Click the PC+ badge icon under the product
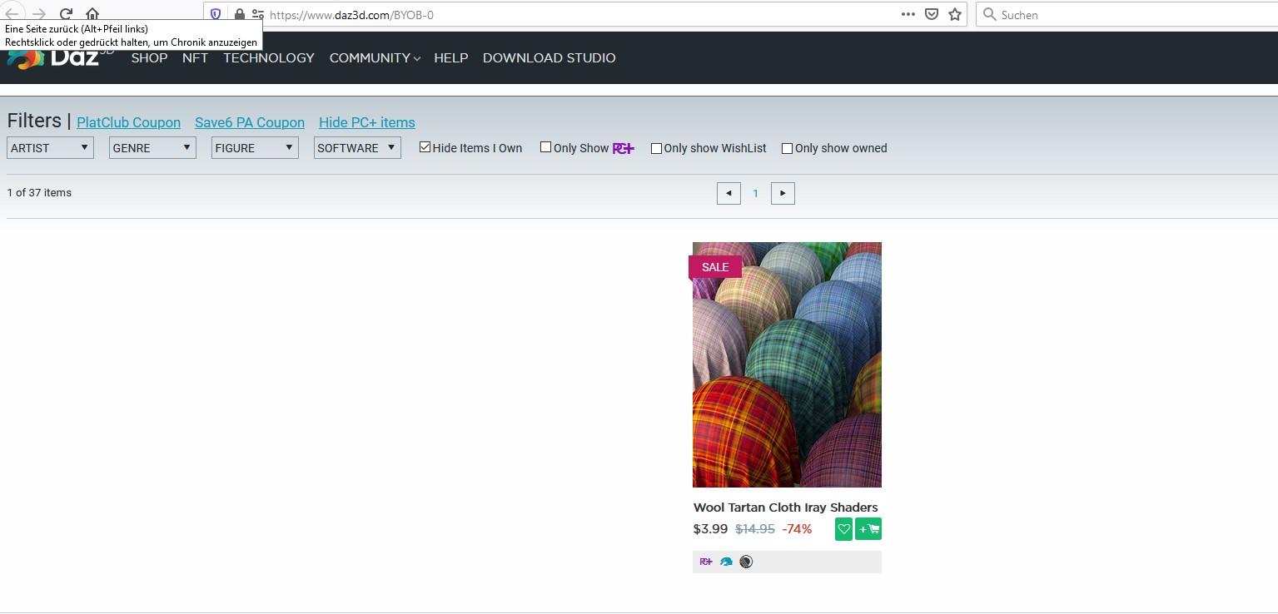The width and height of the screenshot is (1278, 614). (x=706, y=562)
